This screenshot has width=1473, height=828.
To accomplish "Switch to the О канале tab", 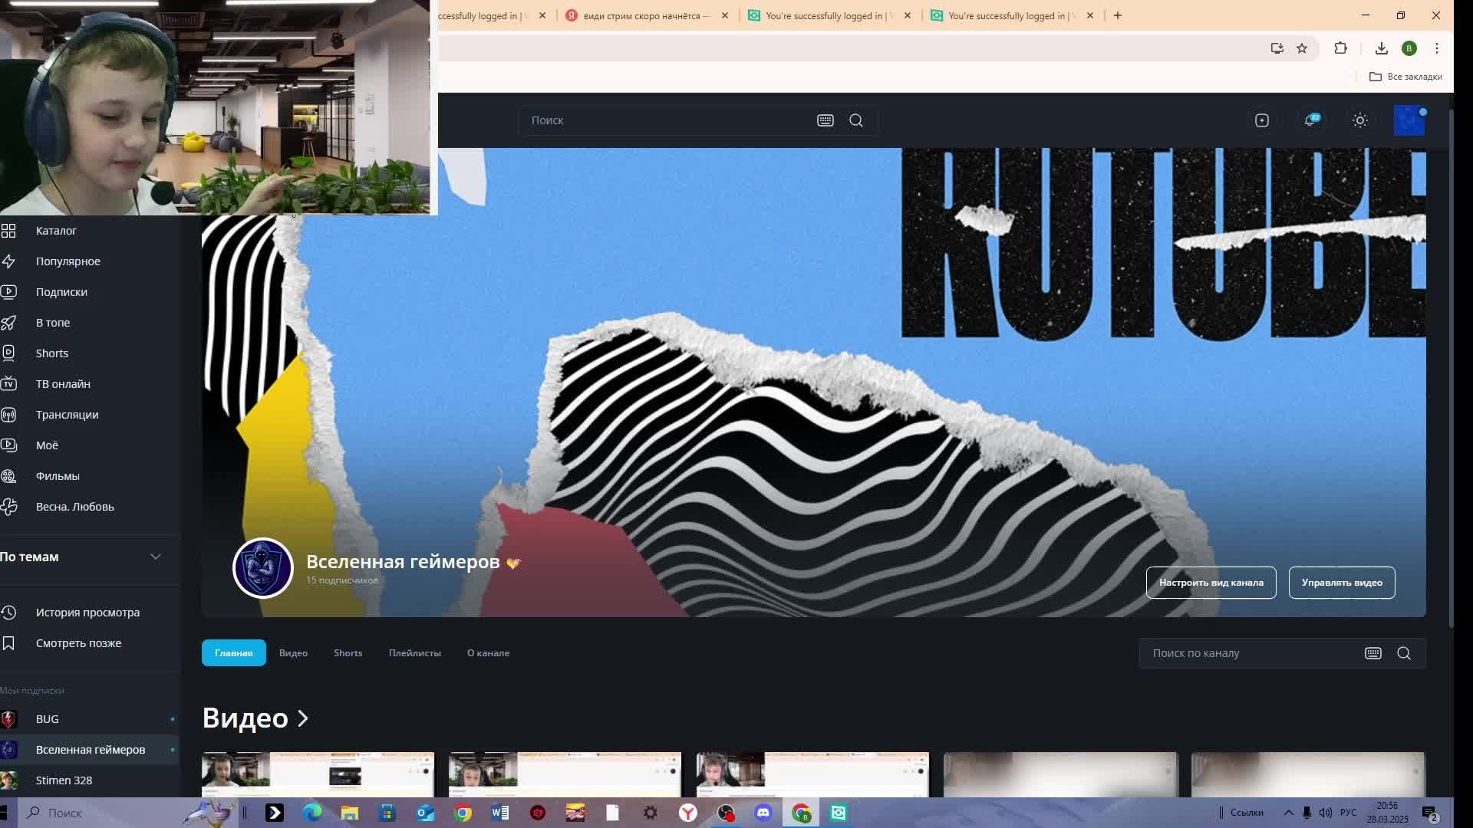I will [x=488, y=653].
